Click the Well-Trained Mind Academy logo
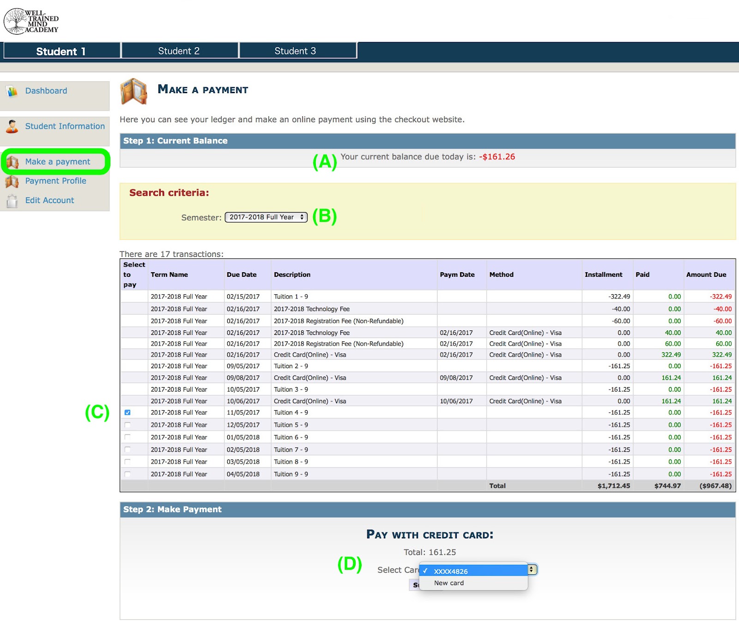739x621 pixels. 31,21
